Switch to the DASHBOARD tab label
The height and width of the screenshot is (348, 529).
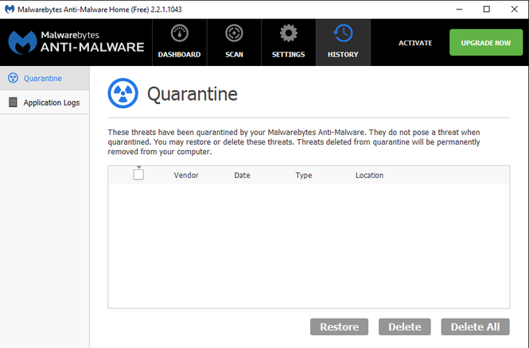180,55
